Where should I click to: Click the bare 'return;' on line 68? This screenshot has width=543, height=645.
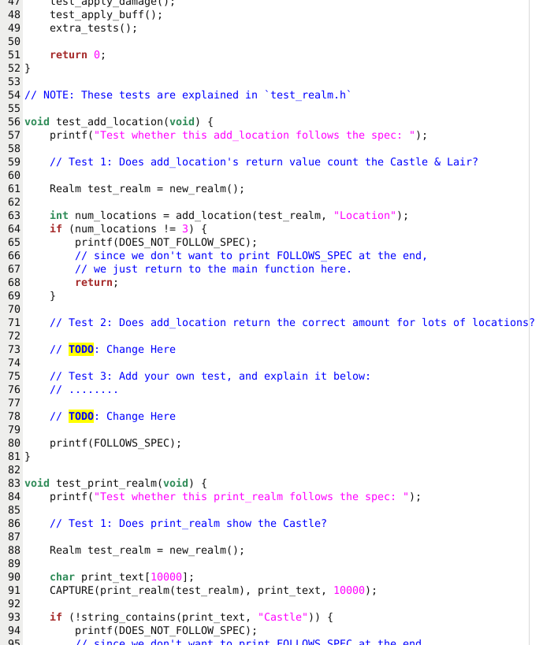coord(96,283)
